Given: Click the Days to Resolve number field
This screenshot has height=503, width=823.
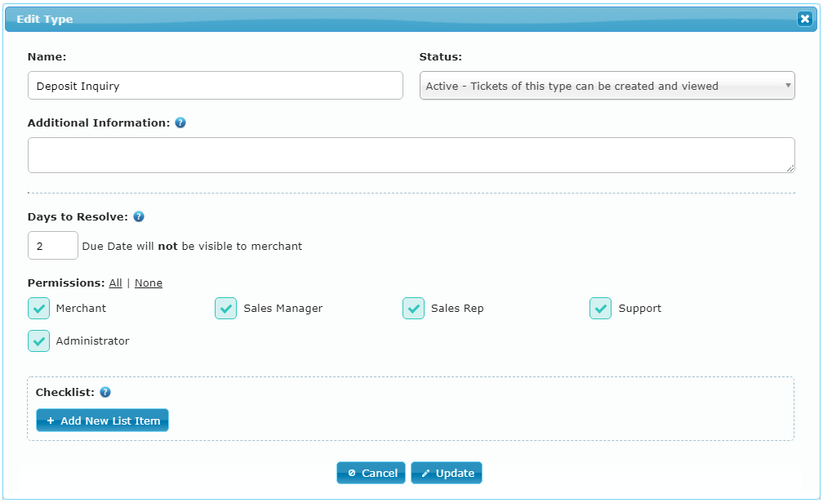Looking at the screenshot, I should (x=53, y=246).
